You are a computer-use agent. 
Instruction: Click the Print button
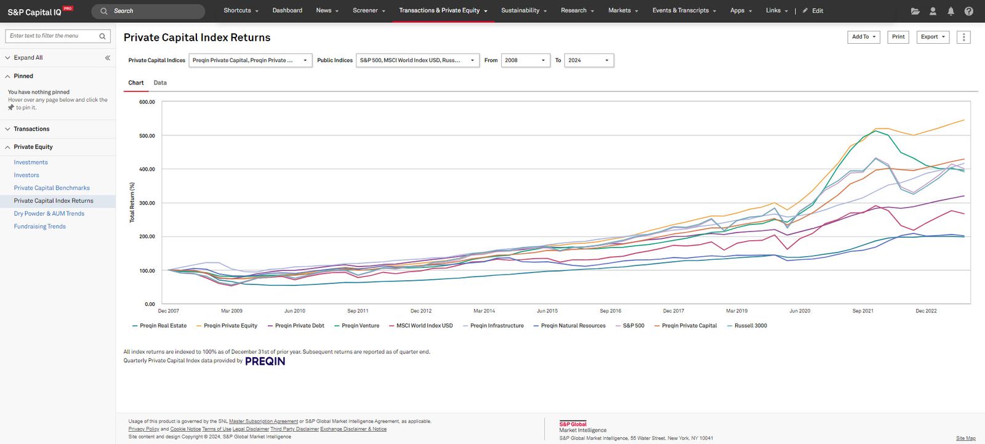898,37
